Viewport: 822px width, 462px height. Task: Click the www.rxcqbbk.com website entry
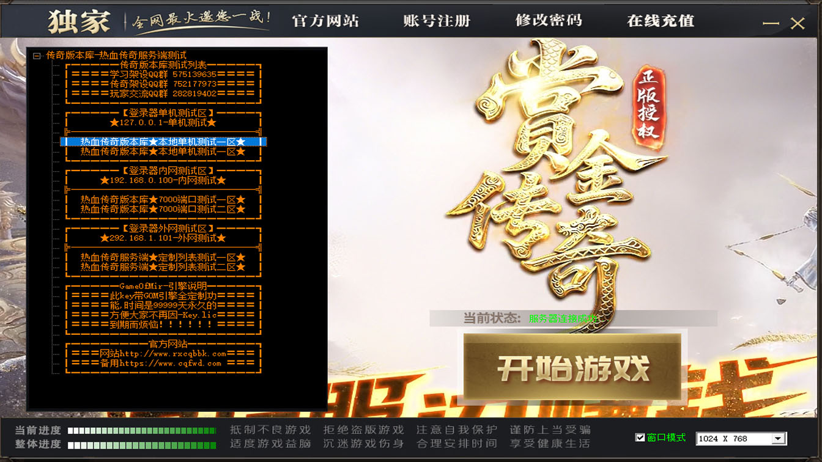pyautogui.click(x=163, y=354)
